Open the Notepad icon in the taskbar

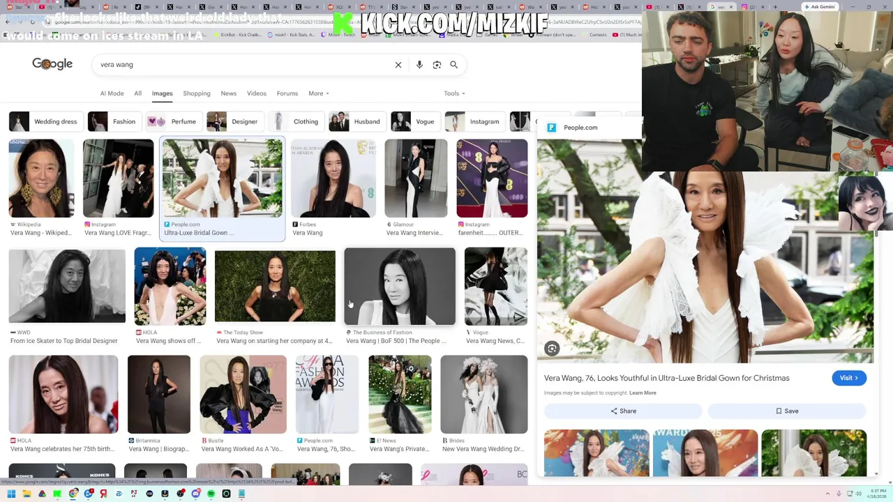pos(241,494)
